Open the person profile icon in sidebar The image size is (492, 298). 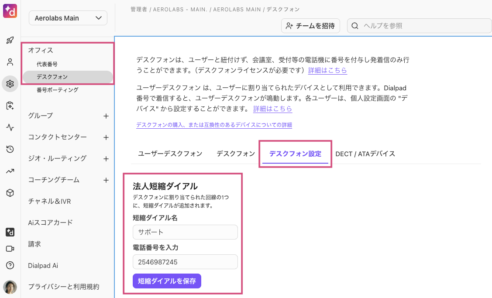click(10, 62)
